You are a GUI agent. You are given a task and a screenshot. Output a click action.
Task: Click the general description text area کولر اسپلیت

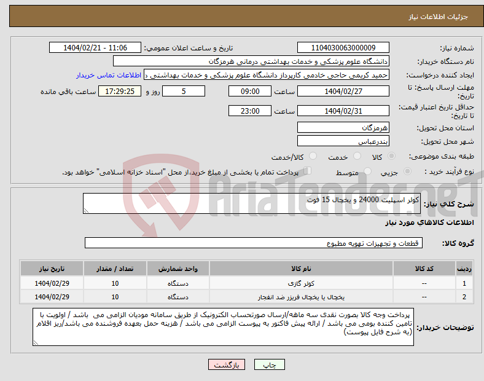(252, 203)
